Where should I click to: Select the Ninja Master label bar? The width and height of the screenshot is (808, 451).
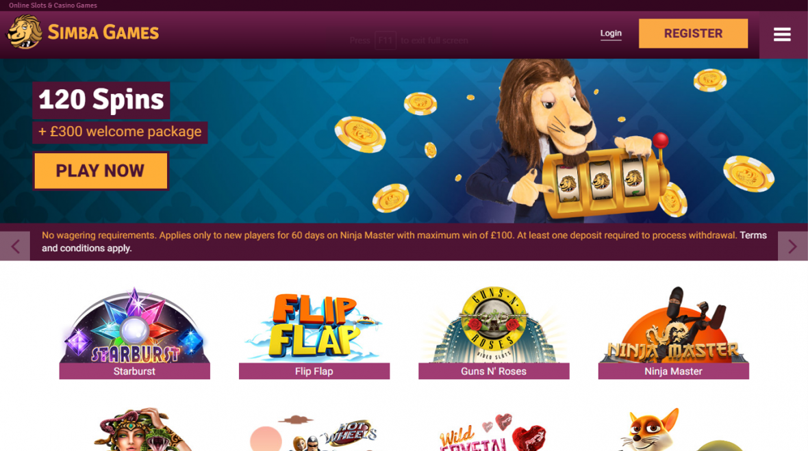pos(674,371)
